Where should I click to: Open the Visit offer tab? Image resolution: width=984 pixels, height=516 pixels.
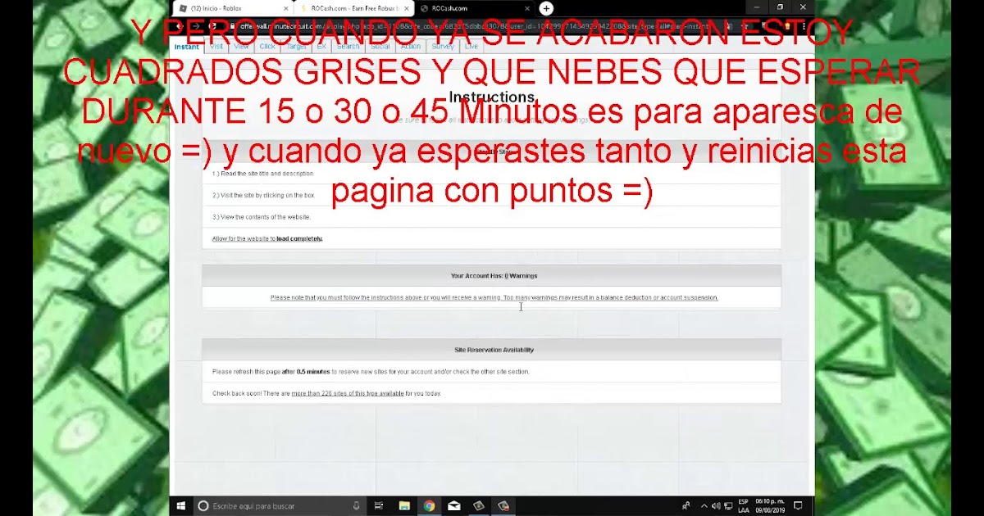[216, 47]
